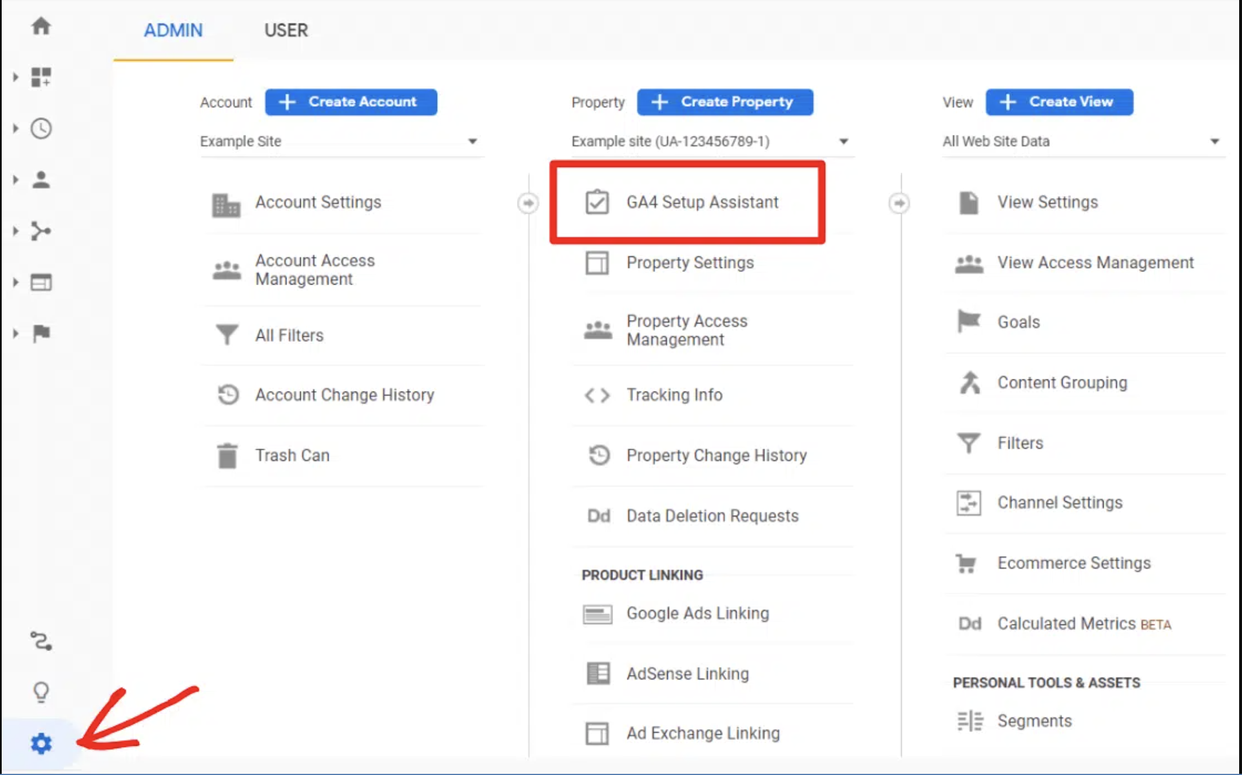This screenshot has height=775, width=1242.
Task: Click arrow toggle between Account and Property columns
Action: 528,203
